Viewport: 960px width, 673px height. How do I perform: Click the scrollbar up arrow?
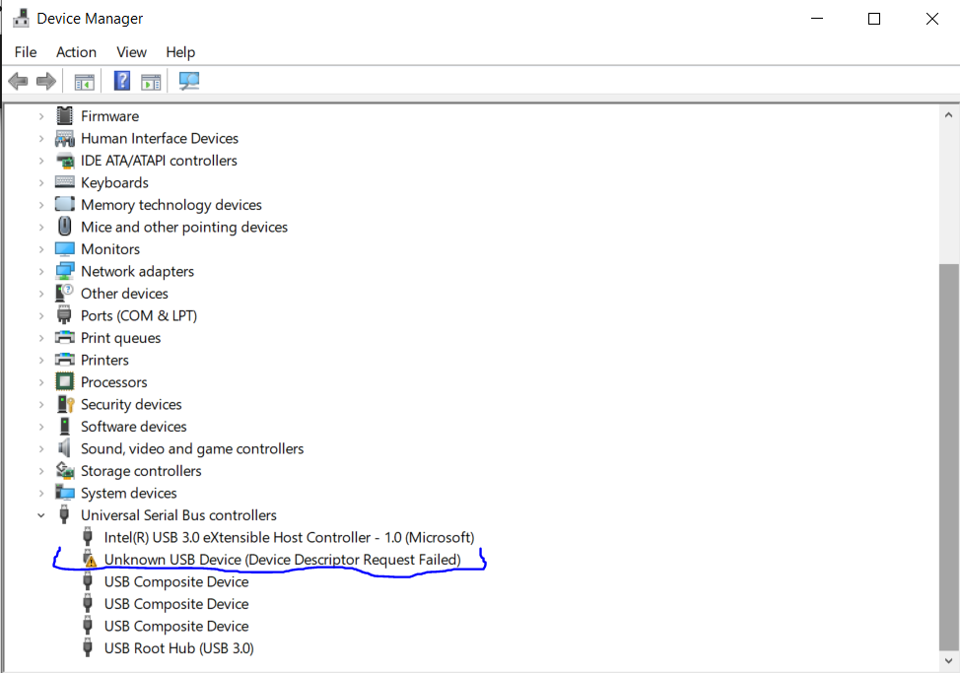948,115
